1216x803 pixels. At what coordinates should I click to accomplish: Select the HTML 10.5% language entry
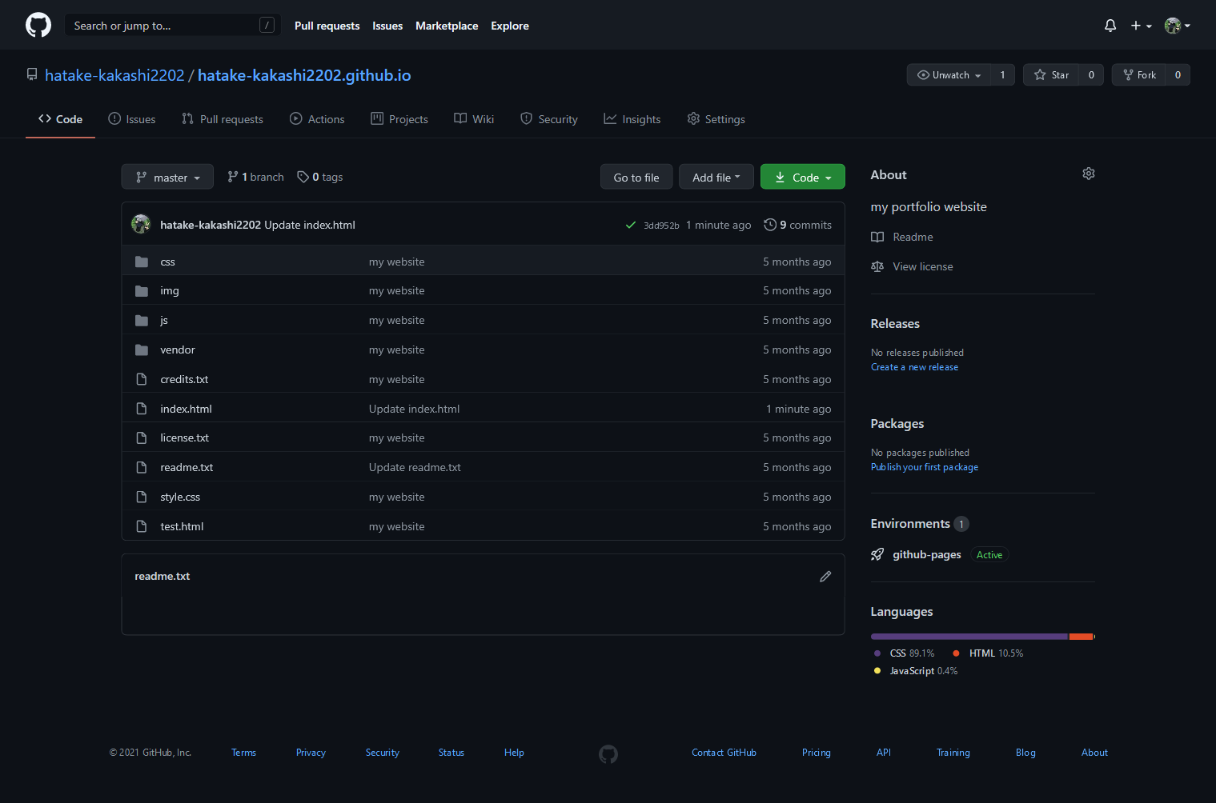pos(988,653)
